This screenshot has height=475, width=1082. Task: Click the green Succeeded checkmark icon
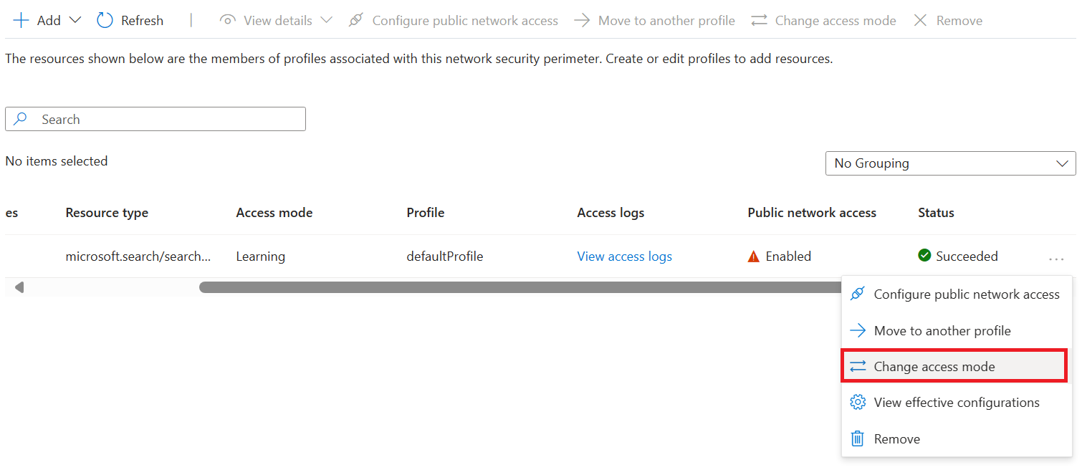point(924,255)
